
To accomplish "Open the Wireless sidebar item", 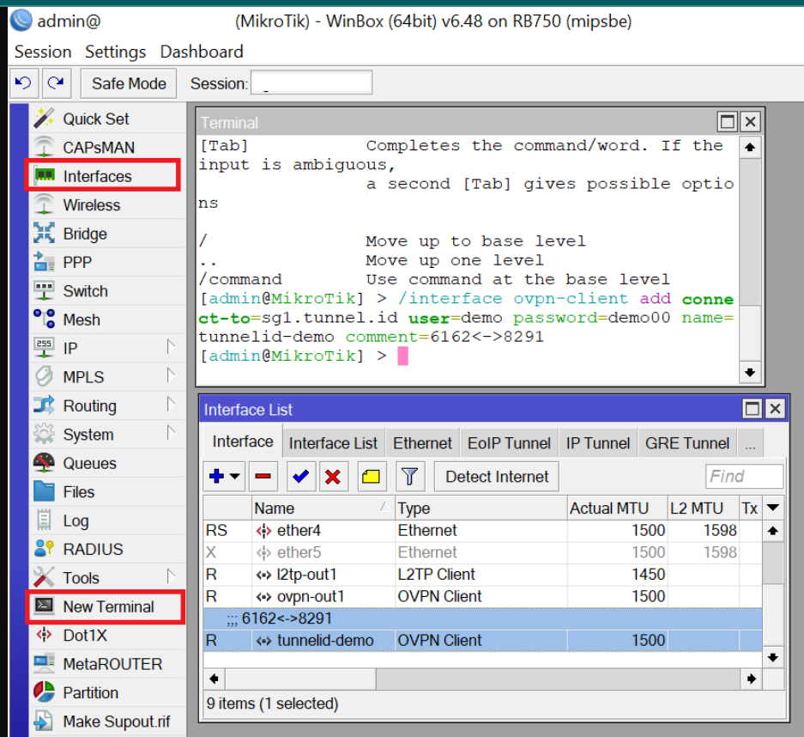I will click(107, 204).
